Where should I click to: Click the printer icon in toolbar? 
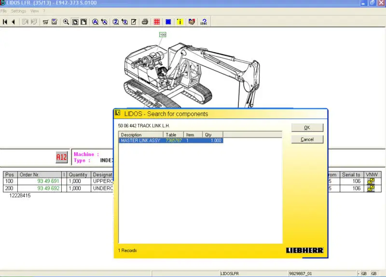tap(144, 22)
